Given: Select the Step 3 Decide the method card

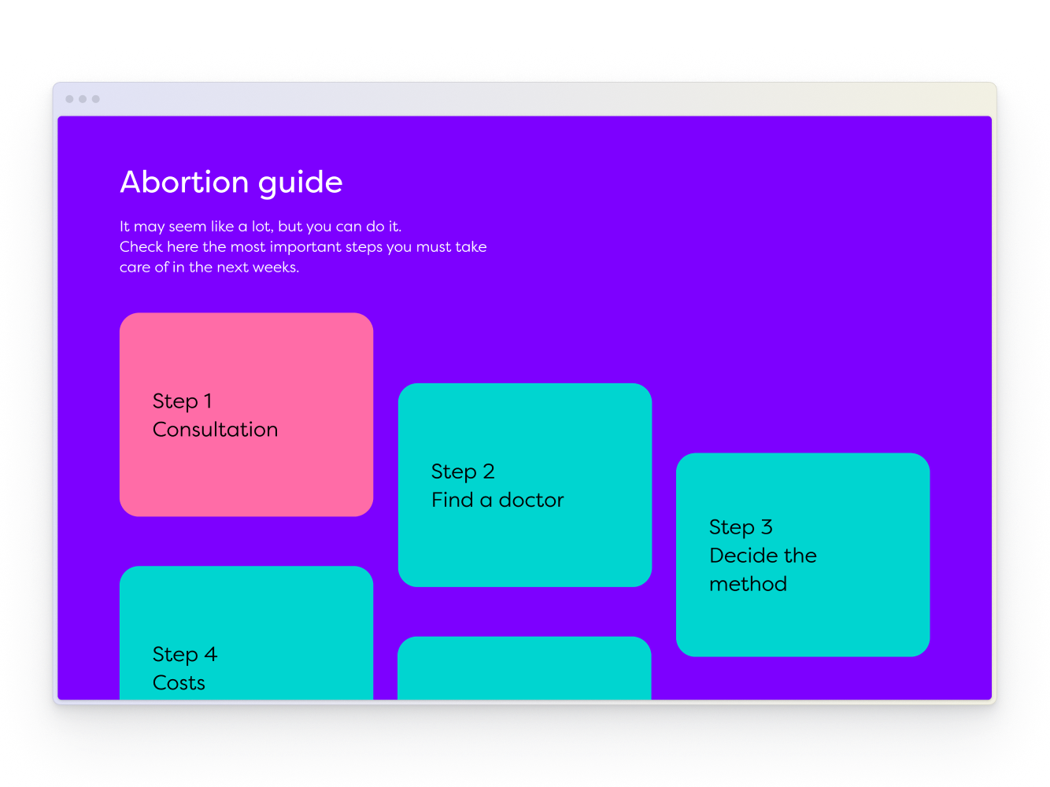Looking at the screenshot, I should 803,555.
